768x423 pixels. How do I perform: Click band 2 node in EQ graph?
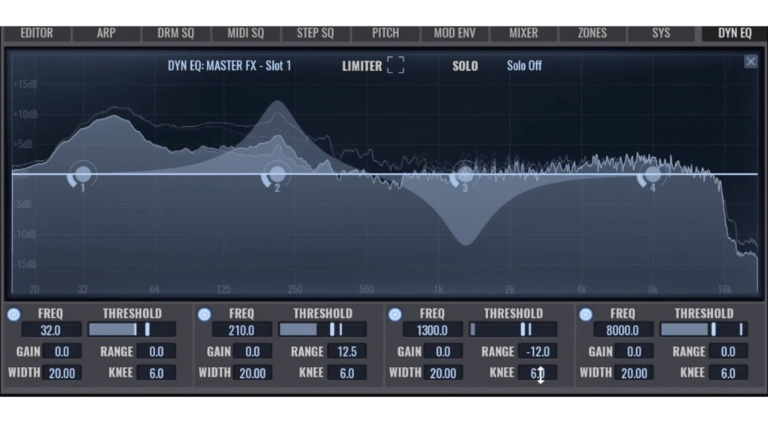point(277,174)
